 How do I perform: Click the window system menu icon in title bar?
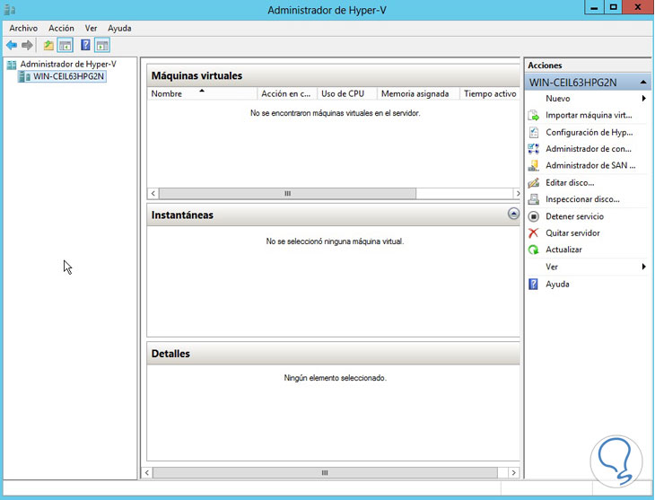coord(10,9)
